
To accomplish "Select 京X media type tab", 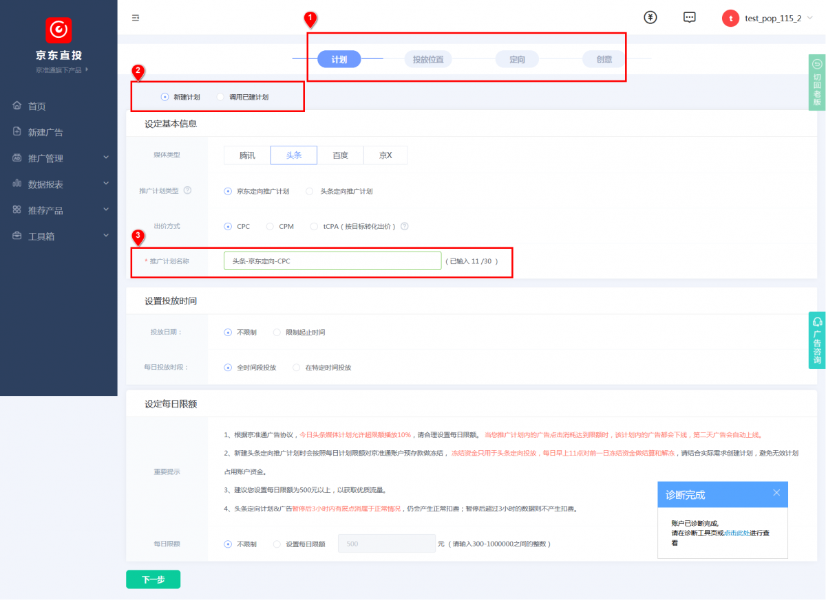I will point(385,155).
